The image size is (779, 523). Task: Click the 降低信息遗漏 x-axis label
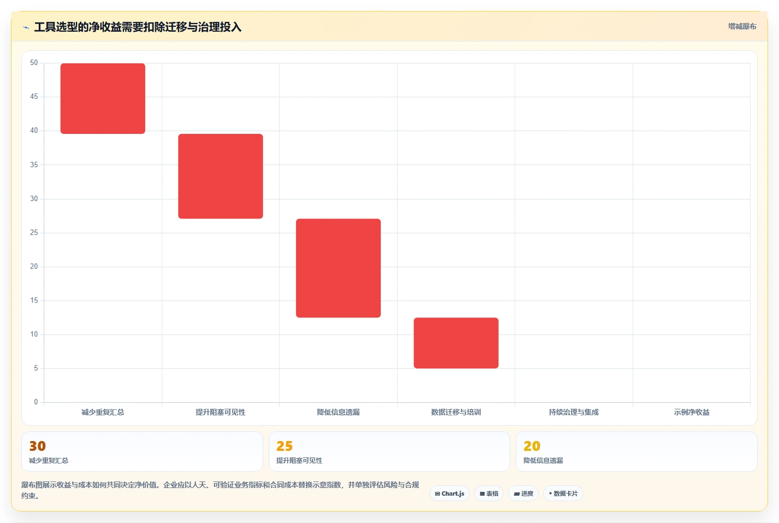click(x=338, y=412)
